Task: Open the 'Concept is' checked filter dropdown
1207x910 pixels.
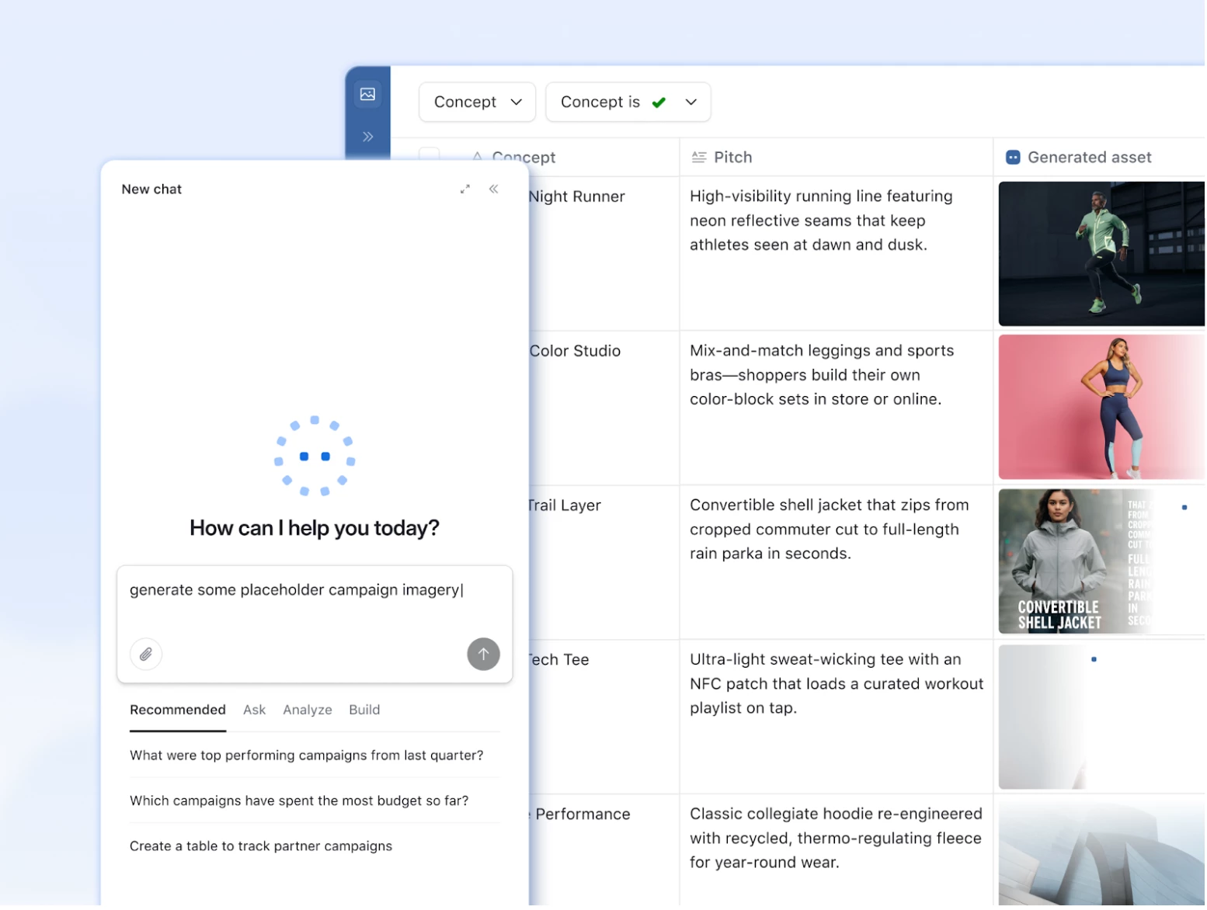Action: click(628, 102)
